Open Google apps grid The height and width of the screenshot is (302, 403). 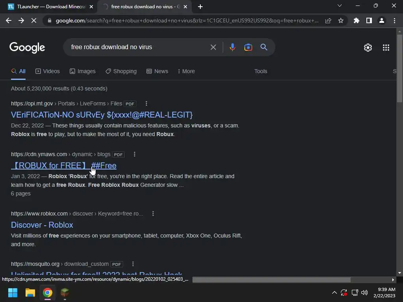click(386, 48)
